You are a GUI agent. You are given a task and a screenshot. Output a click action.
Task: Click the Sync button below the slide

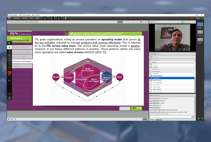point(145,119)
